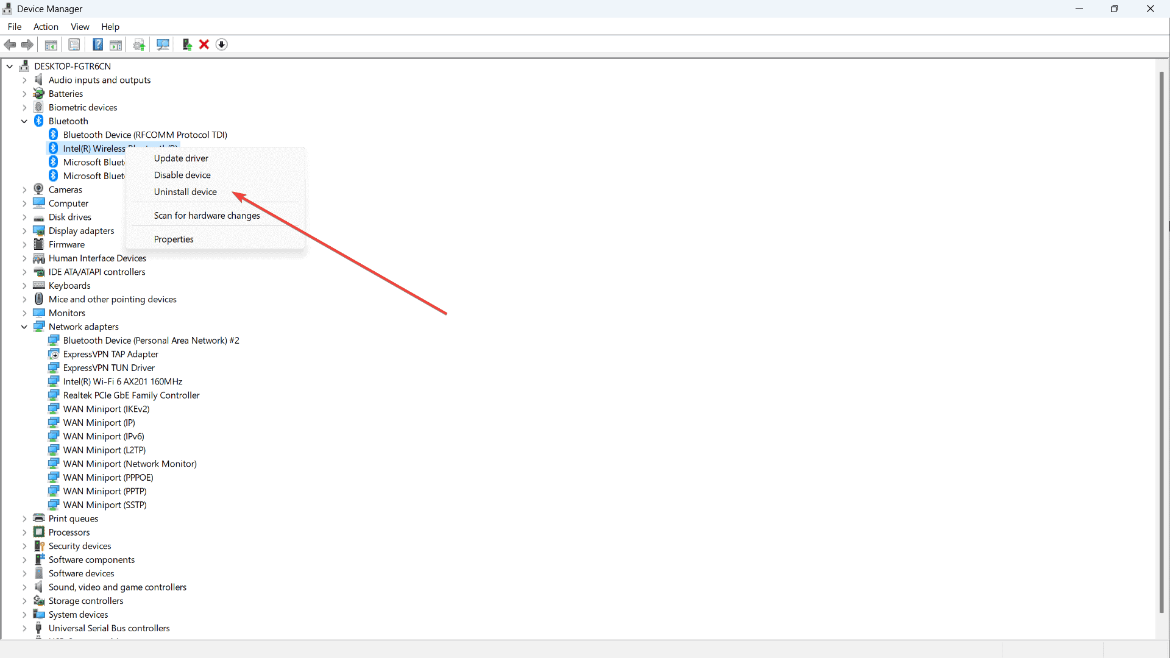
Task: Click the scan for hardware changes icon
Action: pyautogui.click(x=163, y=44)
